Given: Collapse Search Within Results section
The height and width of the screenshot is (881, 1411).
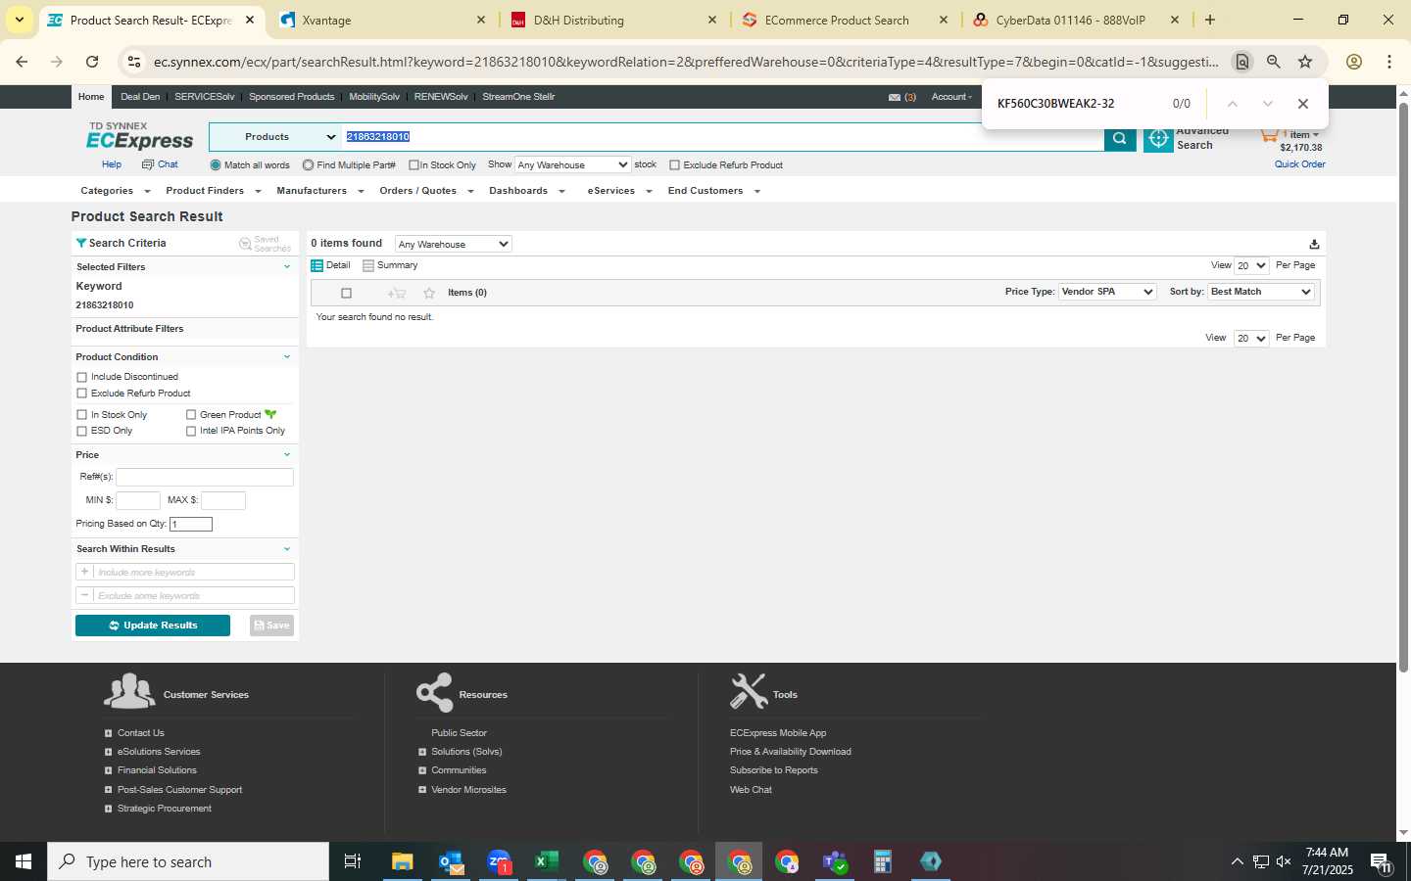Looking at the screenshot, I should point(287,549).
